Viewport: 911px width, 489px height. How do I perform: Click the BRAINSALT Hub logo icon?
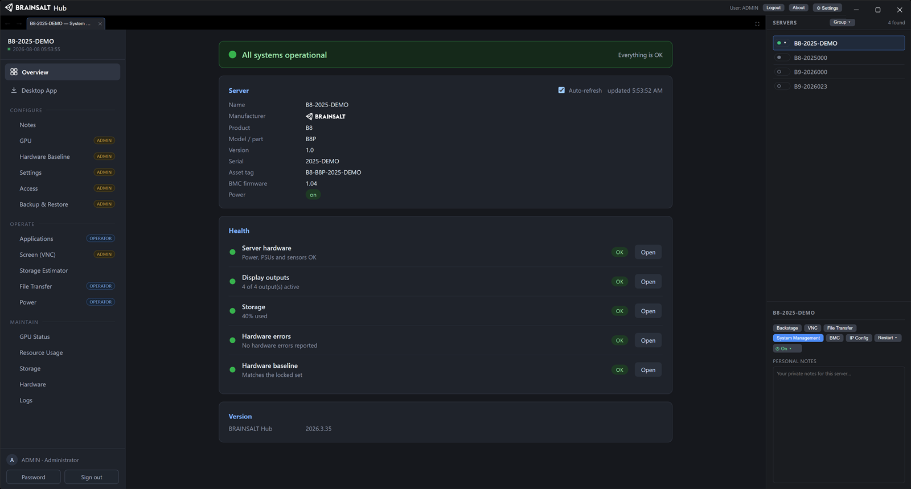coord(9,7)
